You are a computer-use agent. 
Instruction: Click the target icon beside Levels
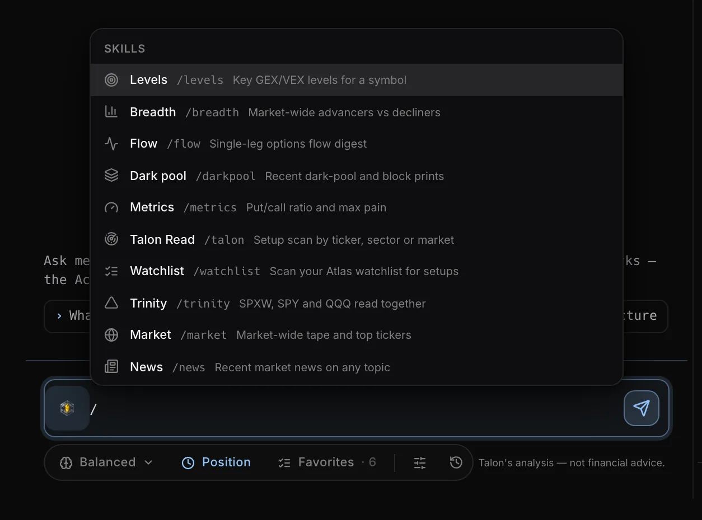pos(111,80)
